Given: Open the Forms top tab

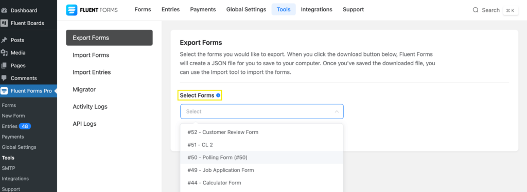Looking at the screenshot, I should [x=143, y=9].
